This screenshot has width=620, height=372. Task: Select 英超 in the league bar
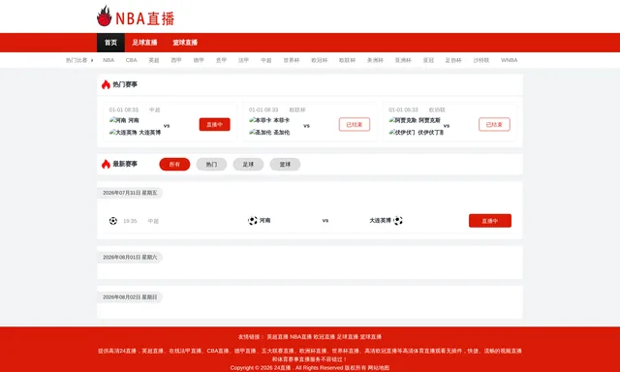point(154,60)
